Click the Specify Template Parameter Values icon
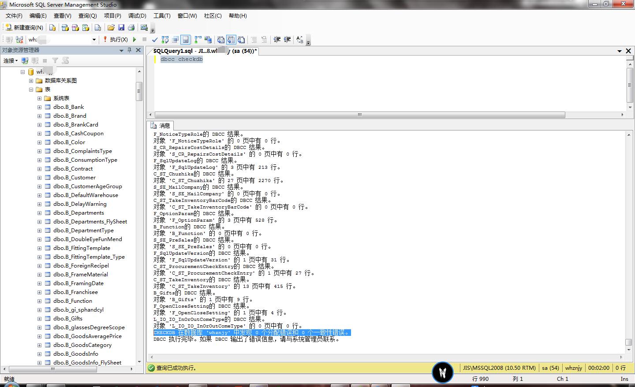Viewport: 635px width, 387px height. point(300,40)
